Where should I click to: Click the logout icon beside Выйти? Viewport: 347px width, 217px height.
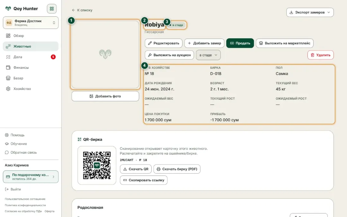(7, 189)
